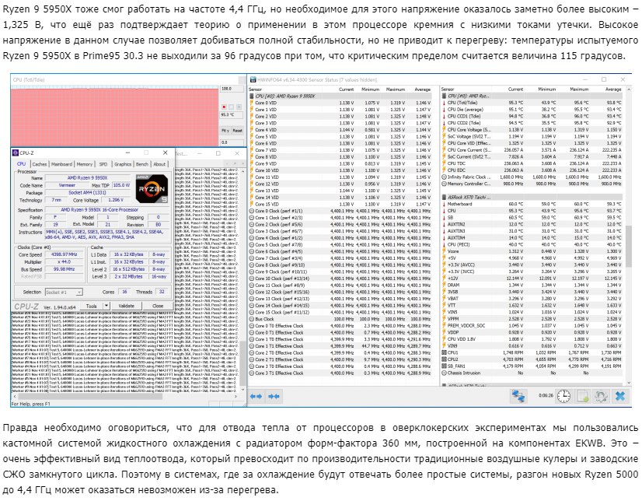Click the Maximum column header in left HWiNFO pane
The width and height of the screenshot is (642, 501).
pos(395,89)
